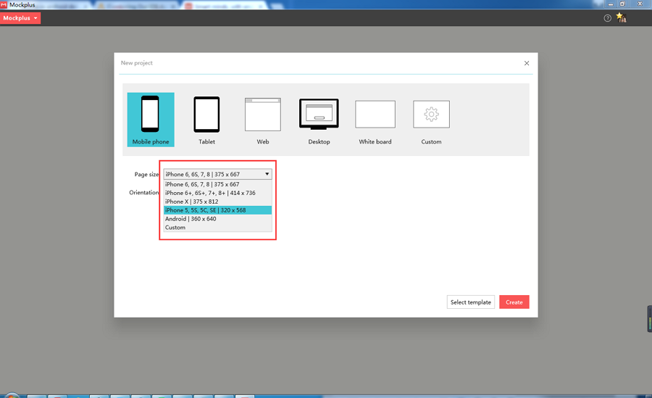Close the New project dialog
Viewport: 652px width, 398px height.
[x=527, y=63]
